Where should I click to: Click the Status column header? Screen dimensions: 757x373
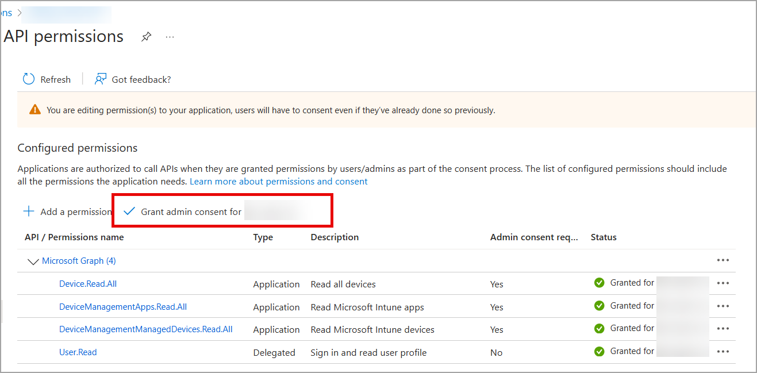click(604, 237)
